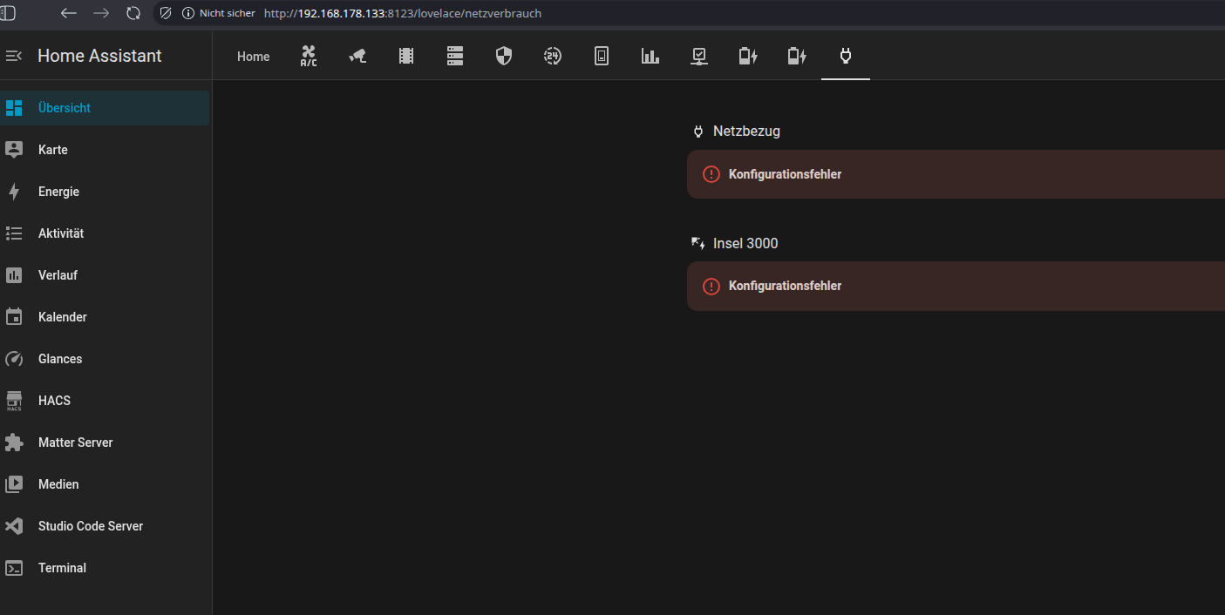Collapse the Home Assistant sidebar menu
This screenshot has height=615, width=1225.
click(x=14, y=56)
